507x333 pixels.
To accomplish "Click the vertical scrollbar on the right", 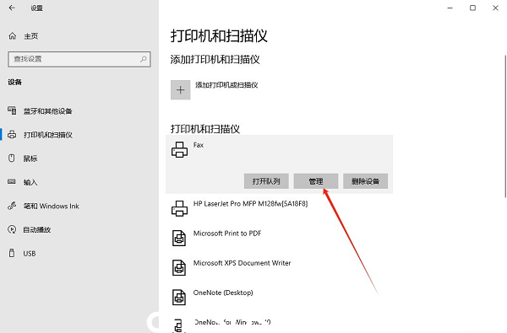I will tap(505, 126).
